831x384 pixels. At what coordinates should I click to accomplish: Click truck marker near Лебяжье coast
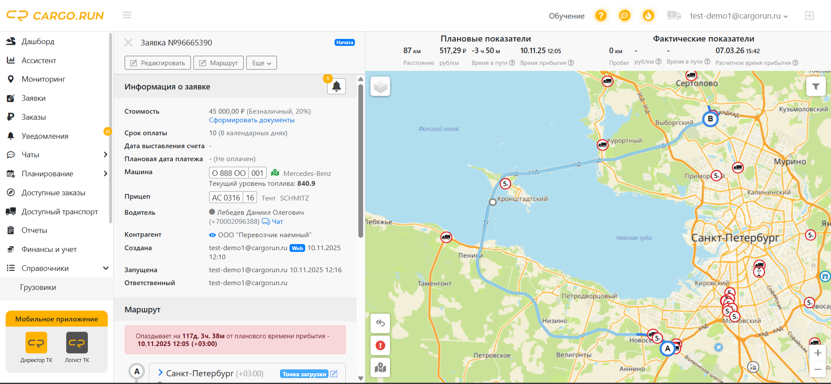coord(446,237)
